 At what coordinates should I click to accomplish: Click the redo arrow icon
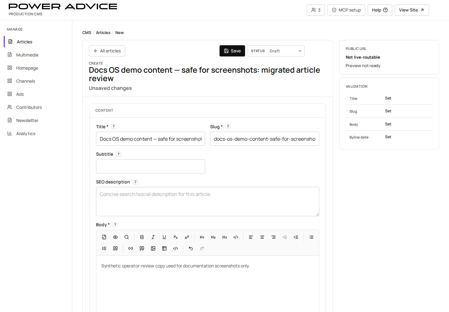click(202, 248)
